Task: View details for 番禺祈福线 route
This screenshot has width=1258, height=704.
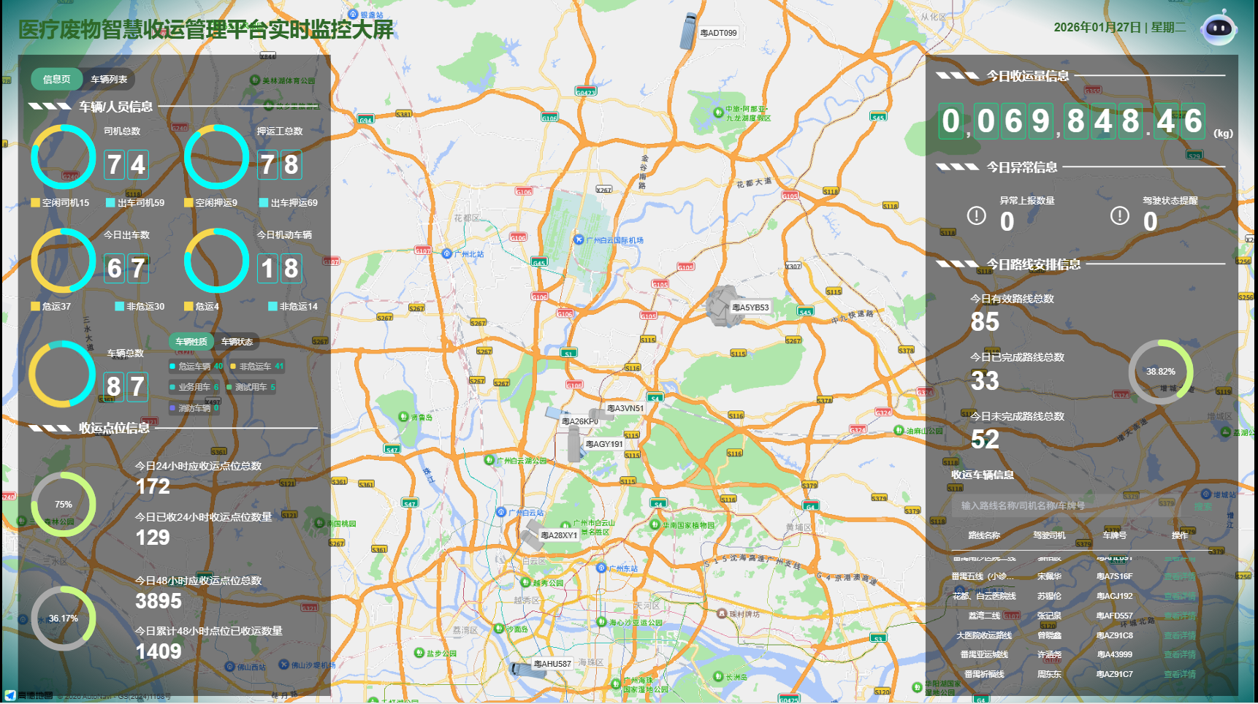Action: tap(1180, 674)
